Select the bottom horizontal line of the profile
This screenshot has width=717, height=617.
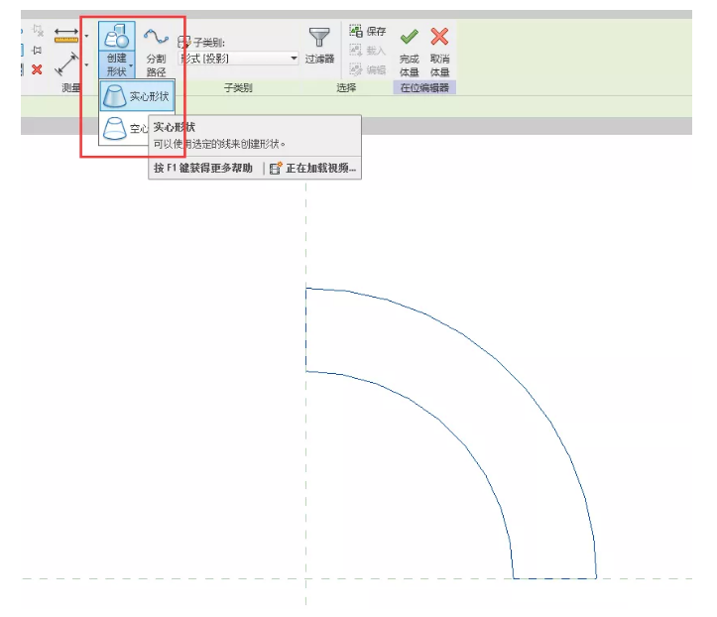(555, 578)
